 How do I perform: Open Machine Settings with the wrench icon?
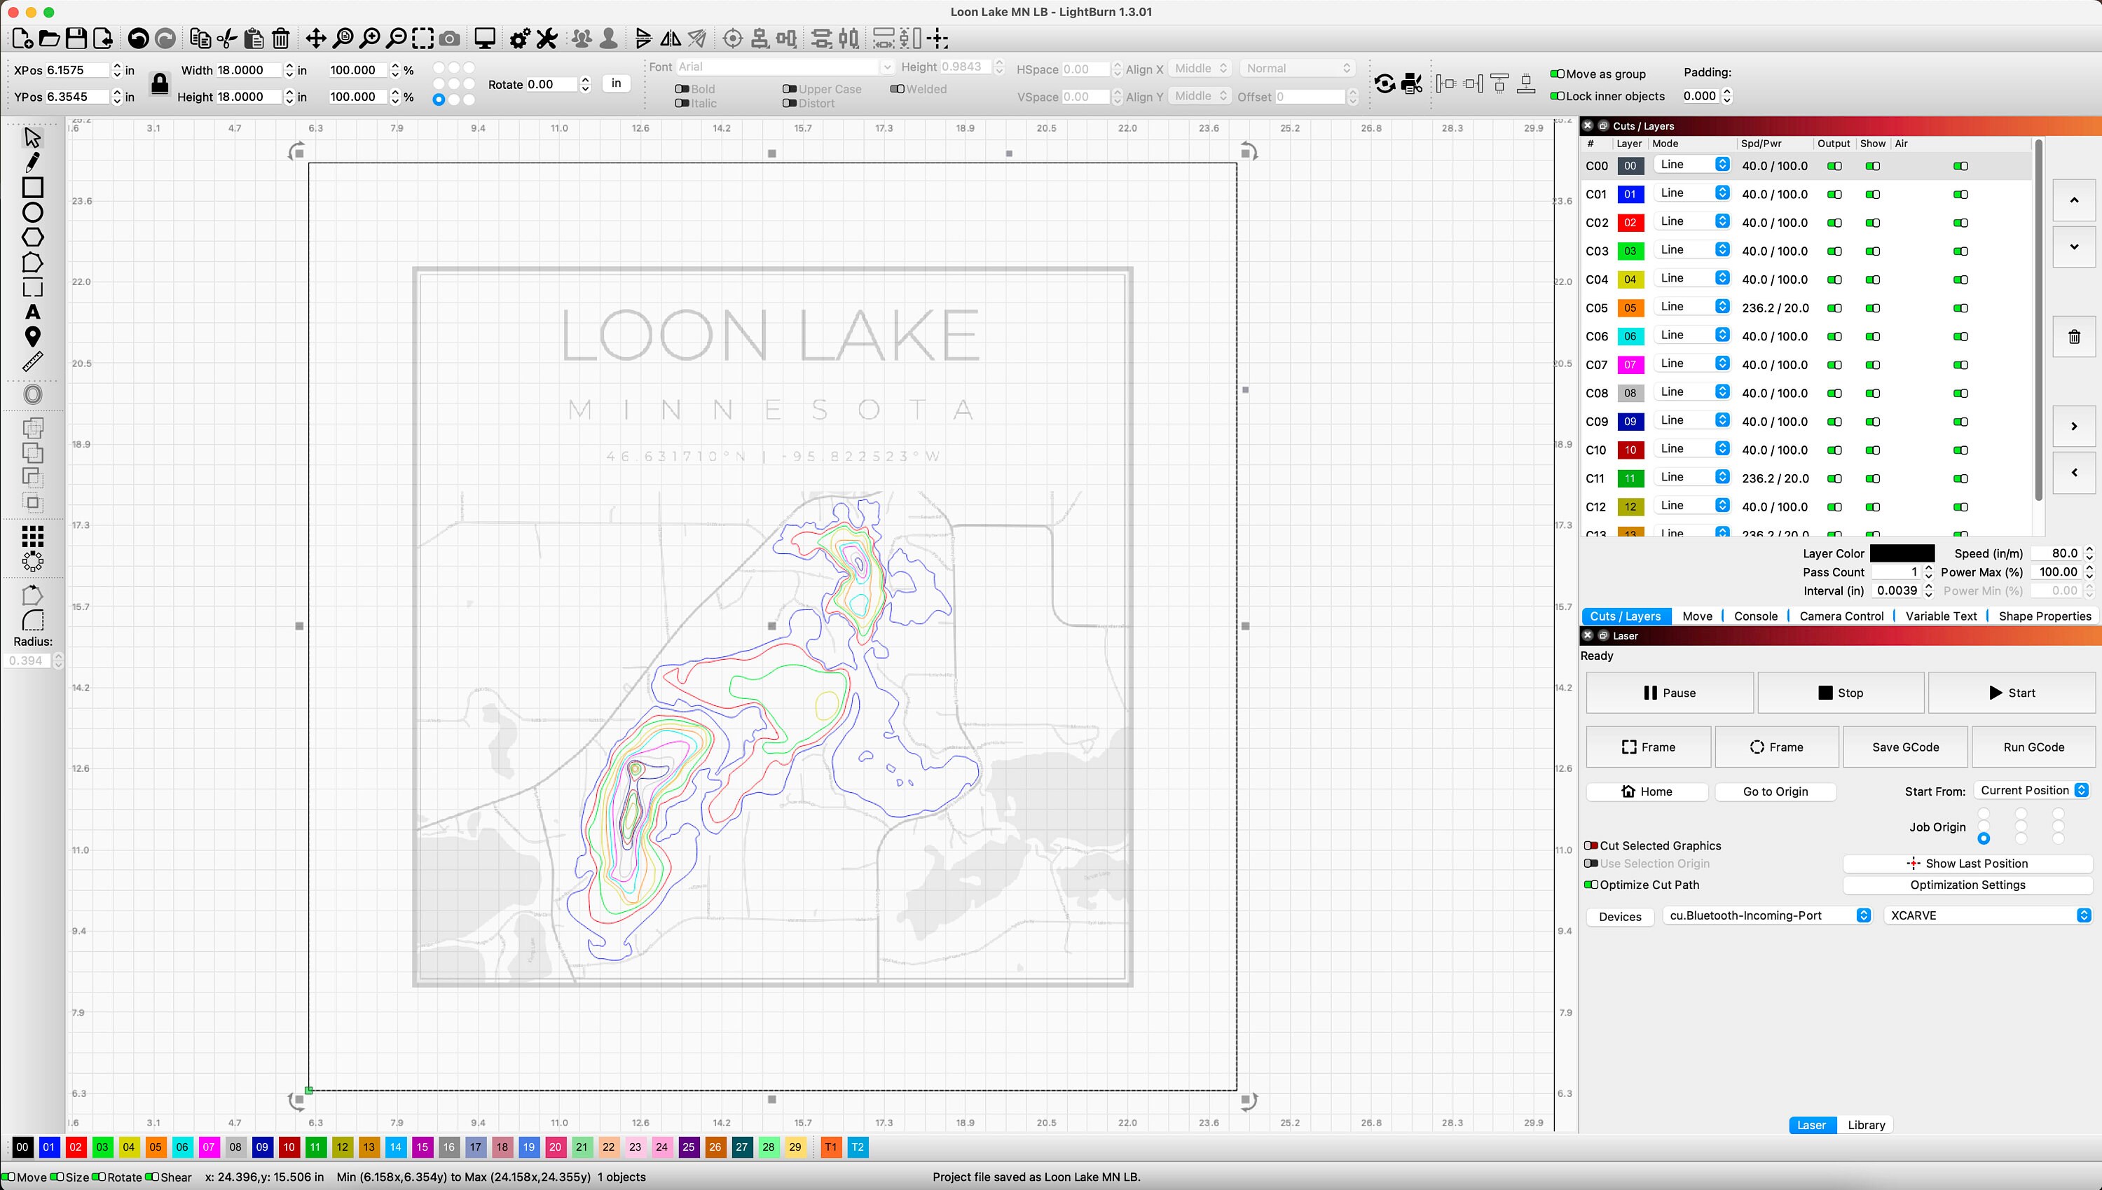[546, 39]
